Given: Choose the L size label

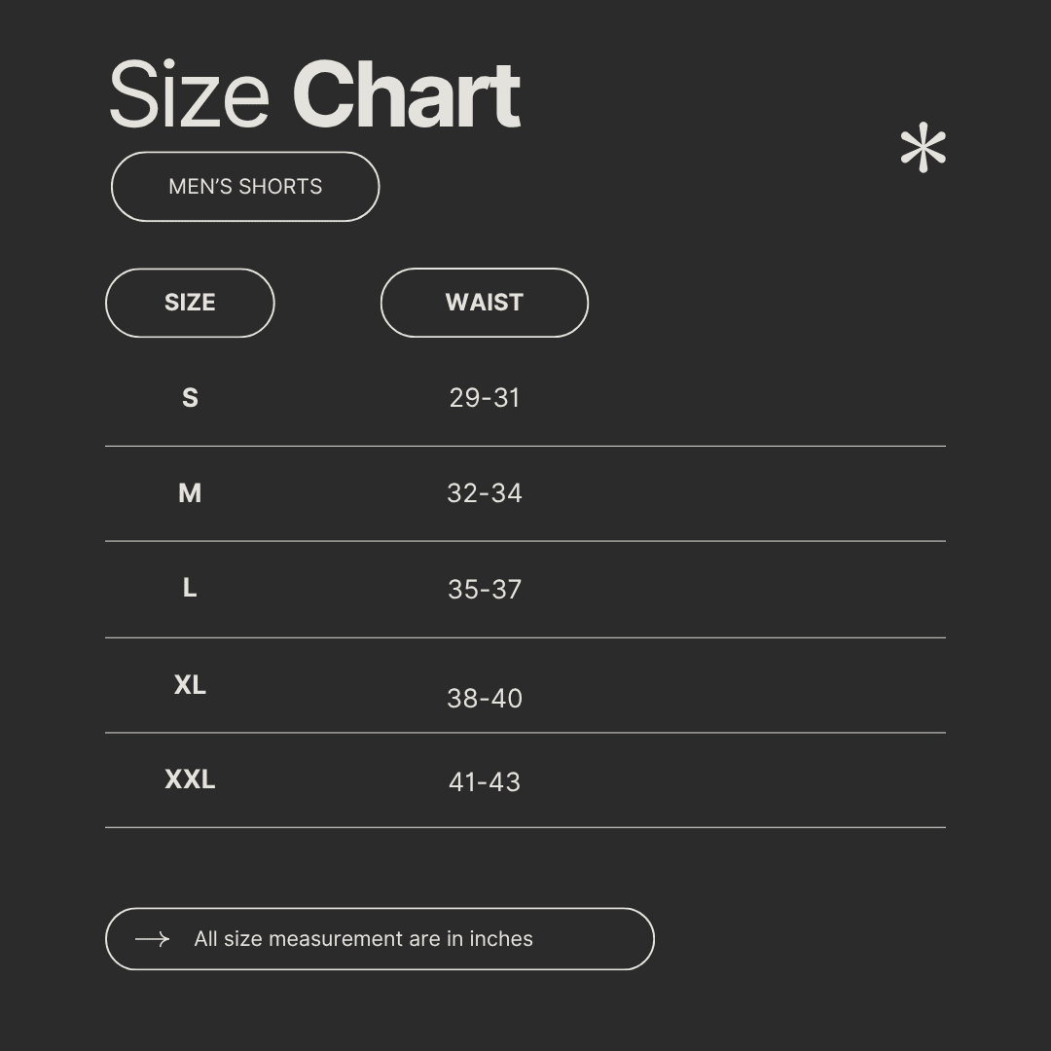Looking at the screenshot, I should [x=190, y=588].
